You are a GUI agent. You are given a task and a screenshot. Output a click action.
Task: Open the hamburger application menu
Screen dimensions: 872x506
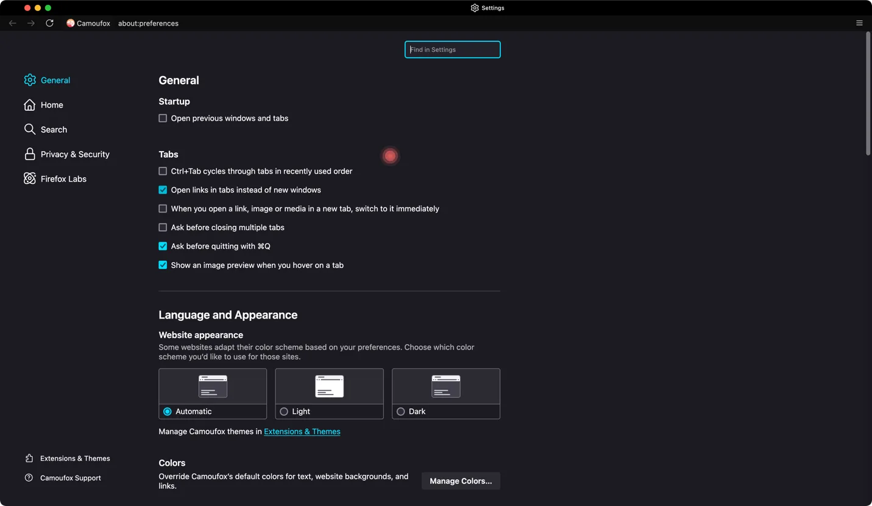click(x=859, y=23)
